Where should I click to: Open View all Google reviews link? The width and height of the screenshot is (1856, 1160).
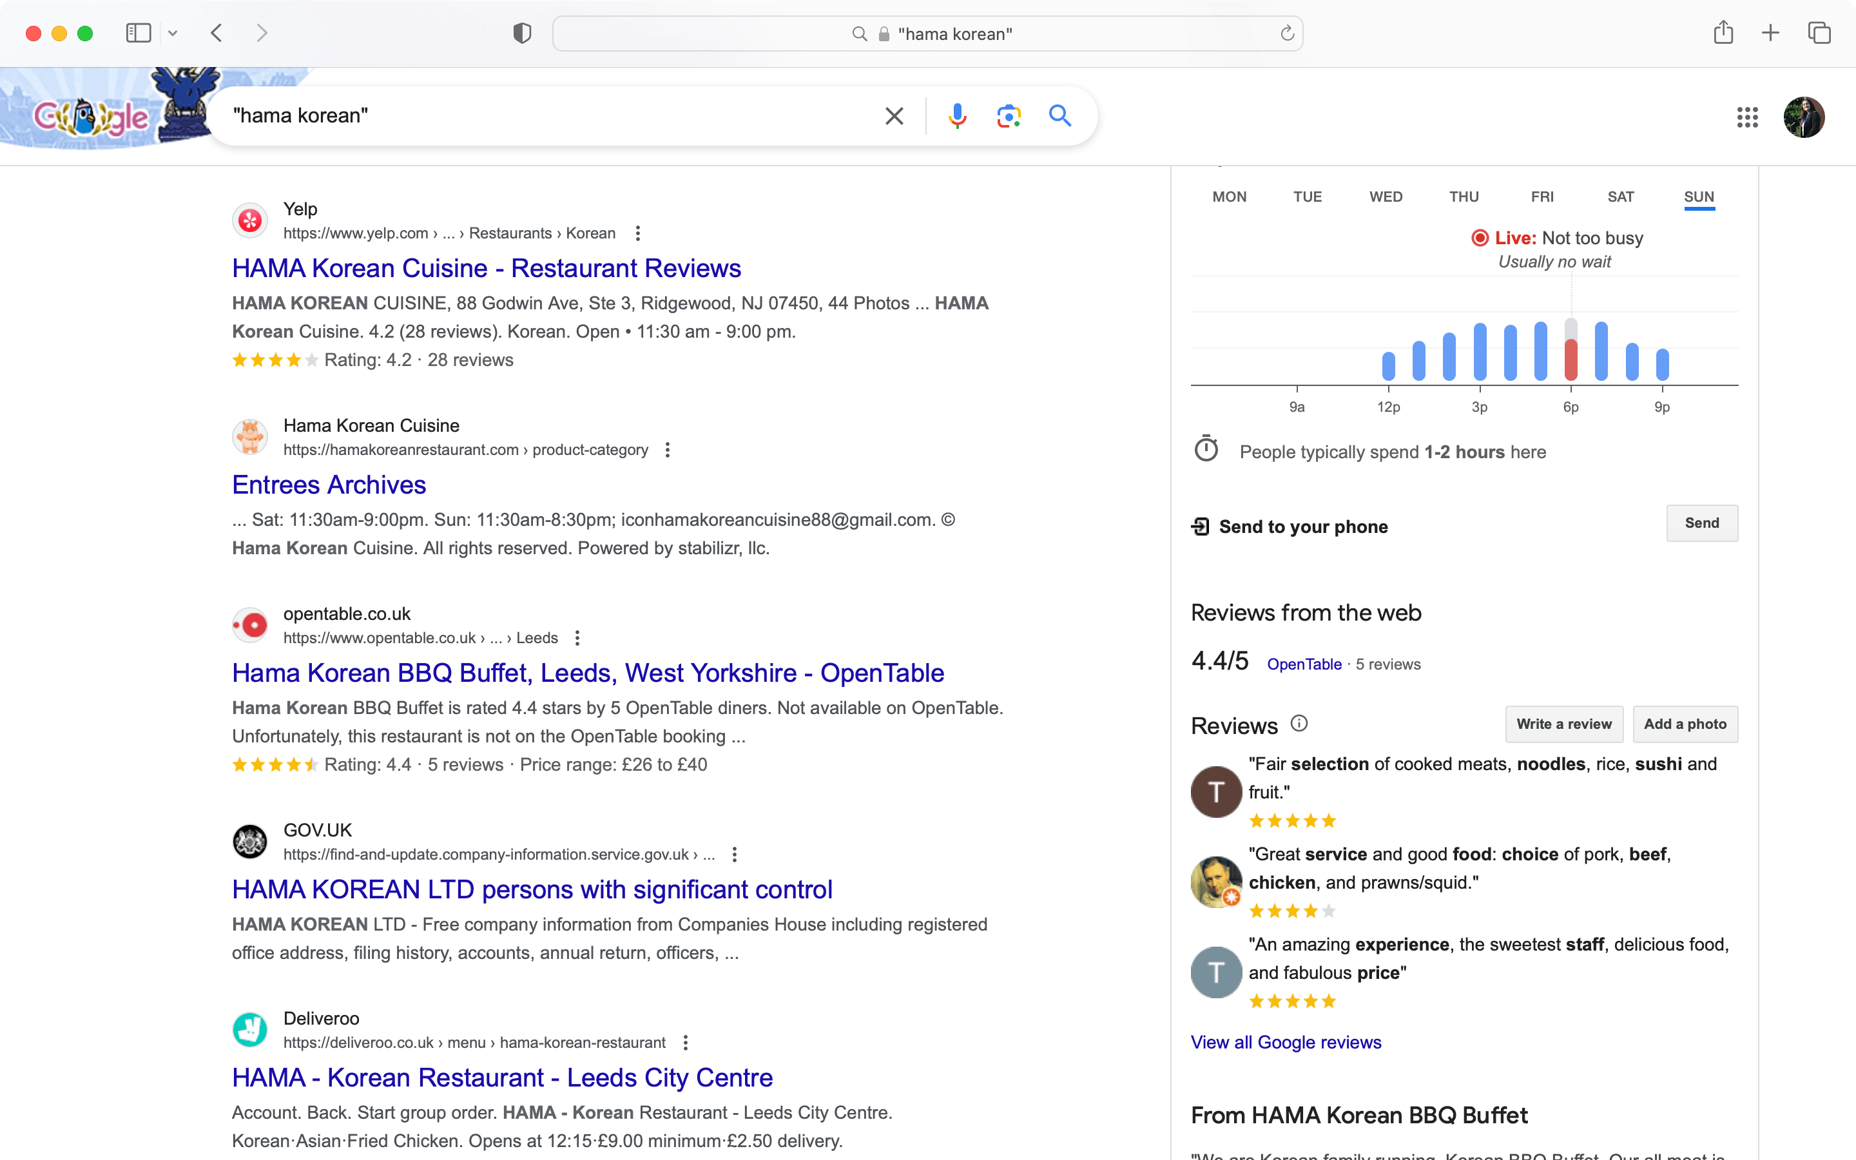click(1286, 1042)
